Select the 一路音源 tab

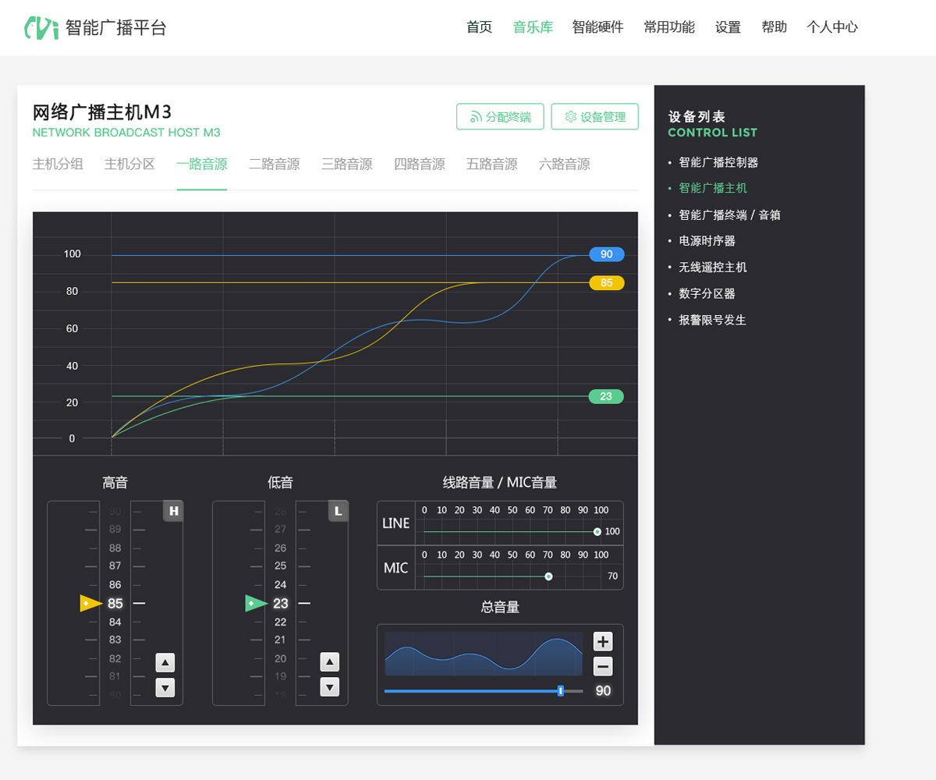coord(202,165)
